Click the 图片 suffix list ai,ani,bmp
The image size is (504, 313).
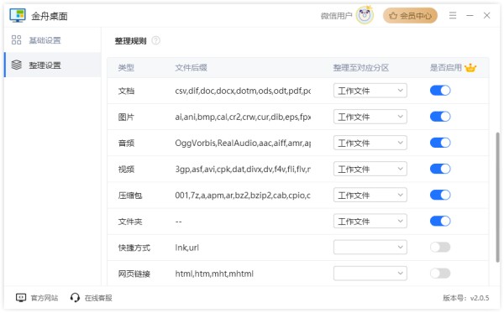243,117
